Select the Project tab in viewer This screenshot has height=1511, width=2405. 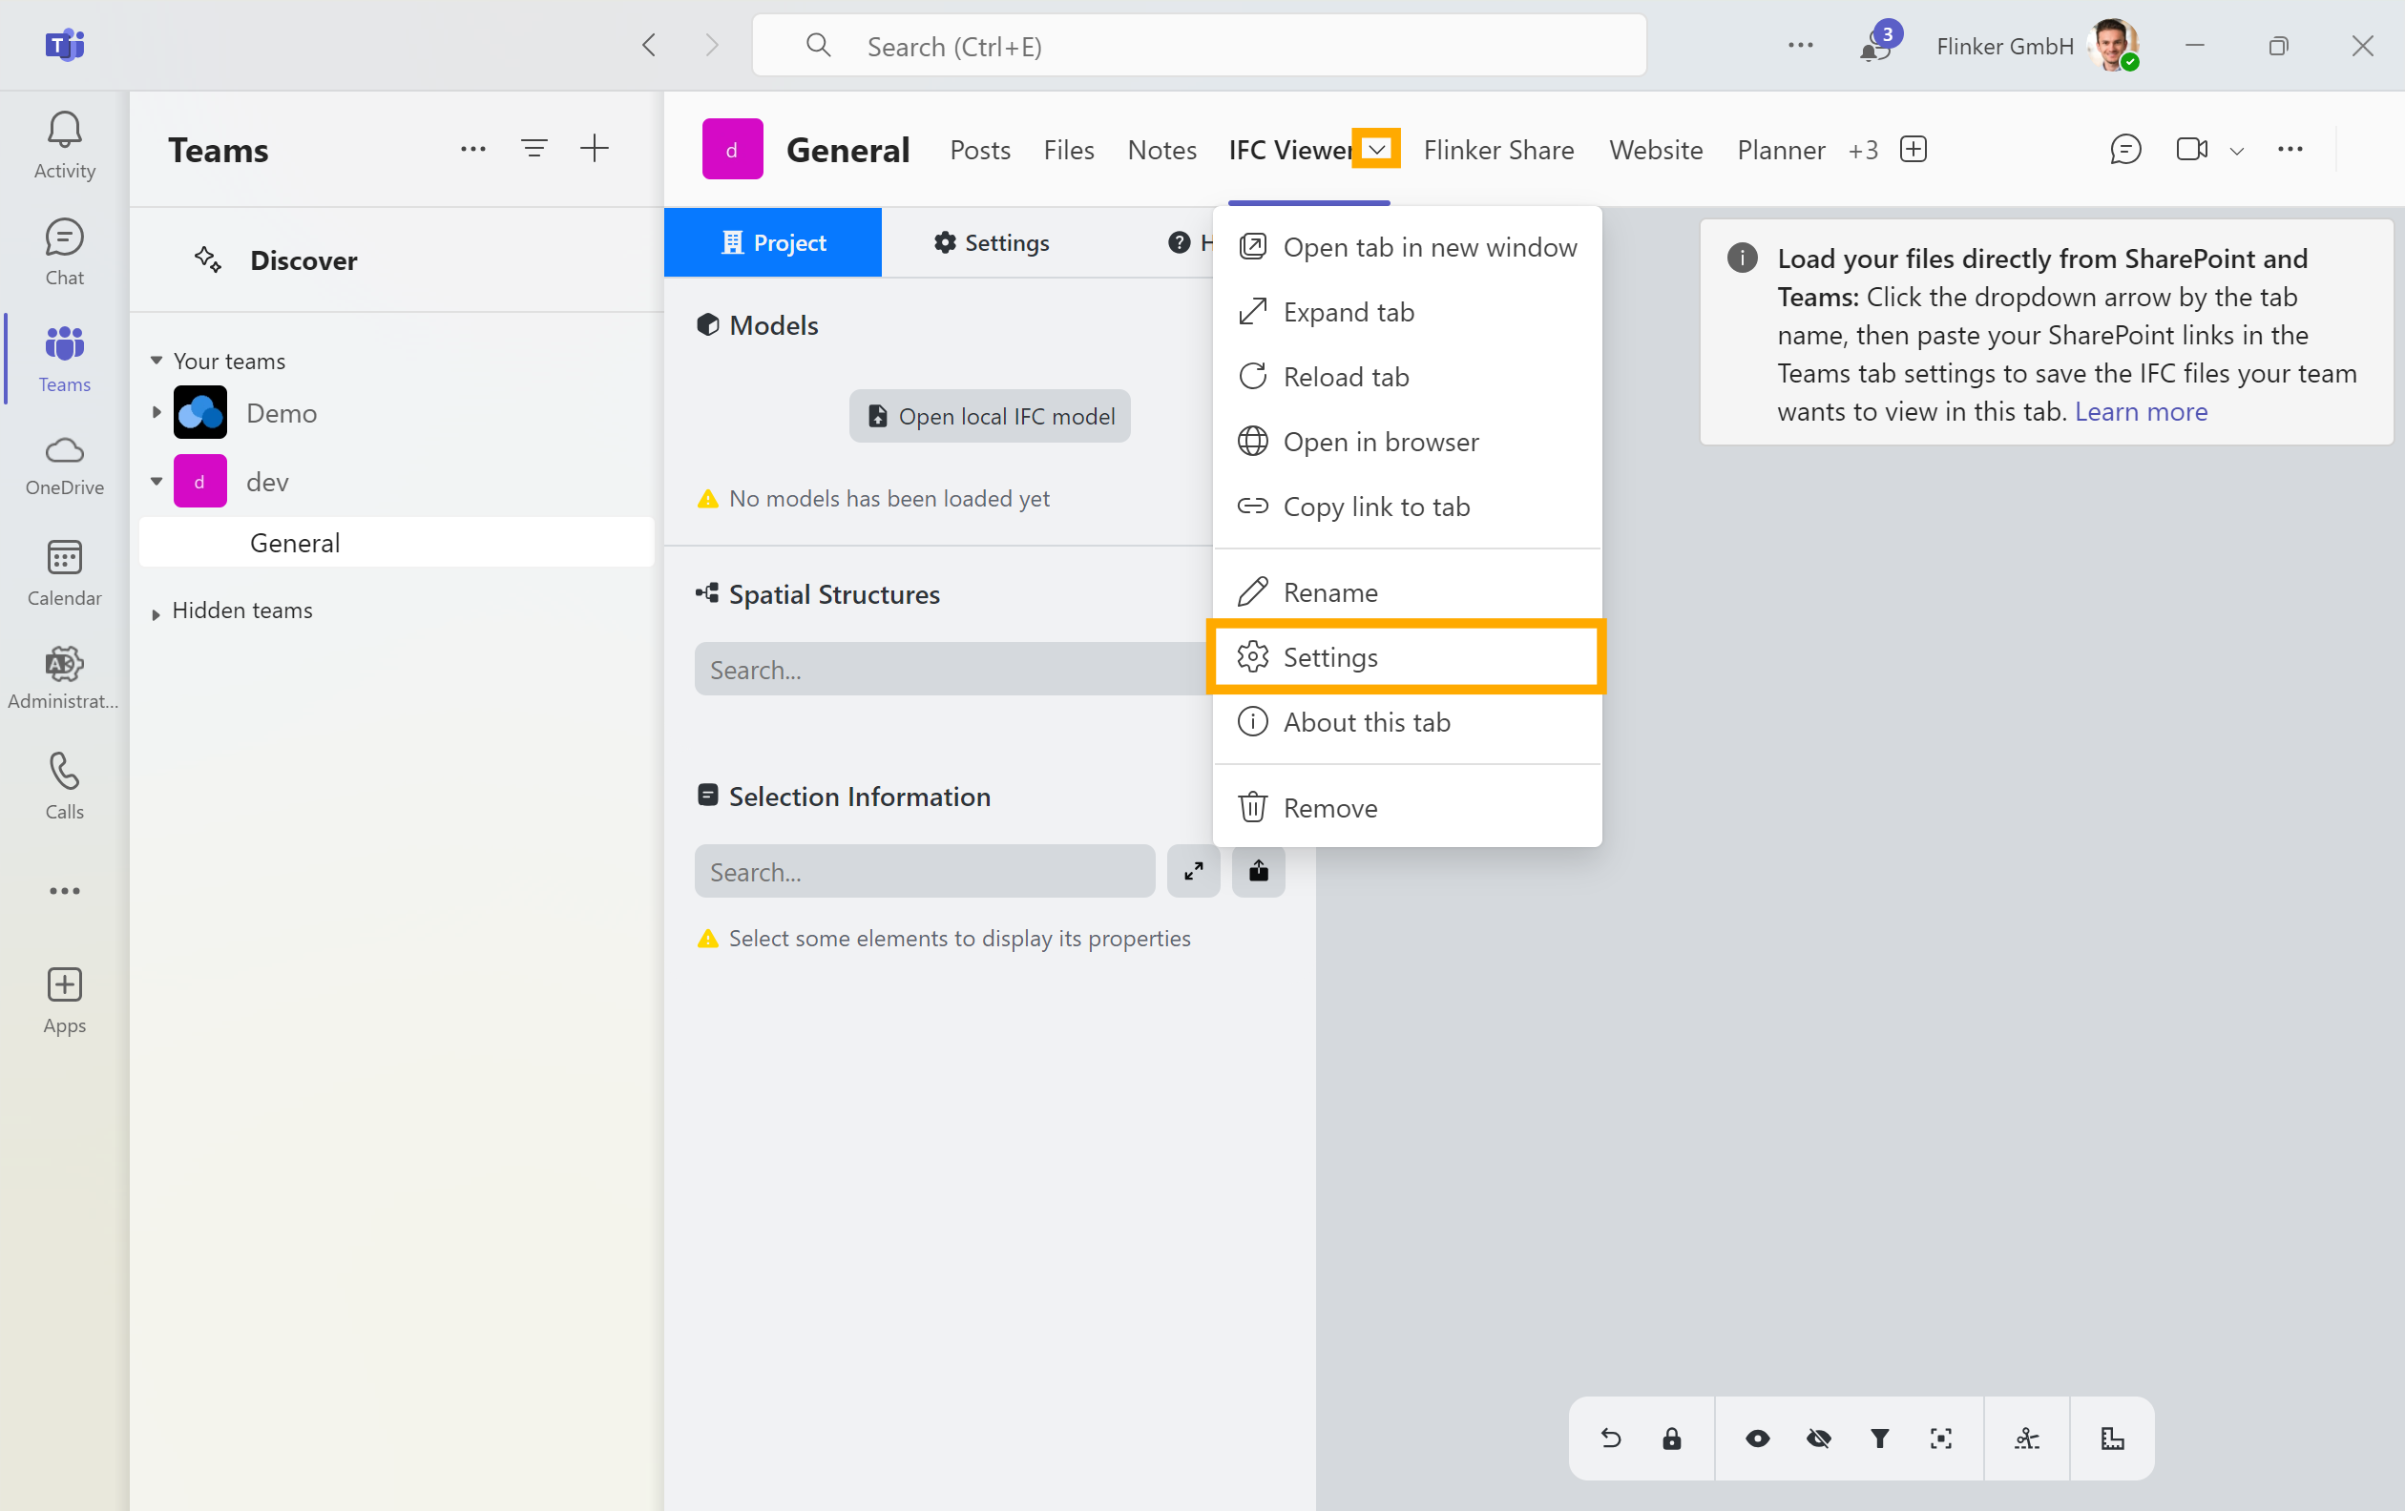[x=773, y=242]
